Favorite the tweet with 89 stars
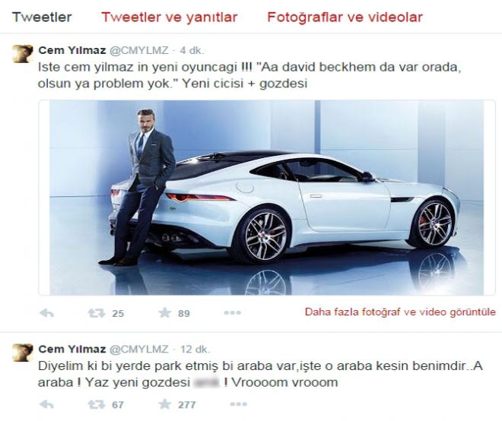Viewport: 502px width, 421px height. tap(165, 312)
